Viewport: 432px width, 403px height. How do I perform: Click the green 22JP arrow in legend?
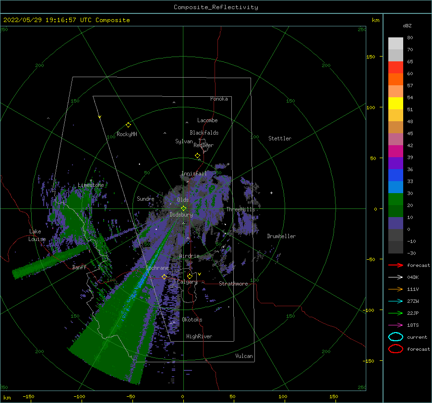point(396,313)
